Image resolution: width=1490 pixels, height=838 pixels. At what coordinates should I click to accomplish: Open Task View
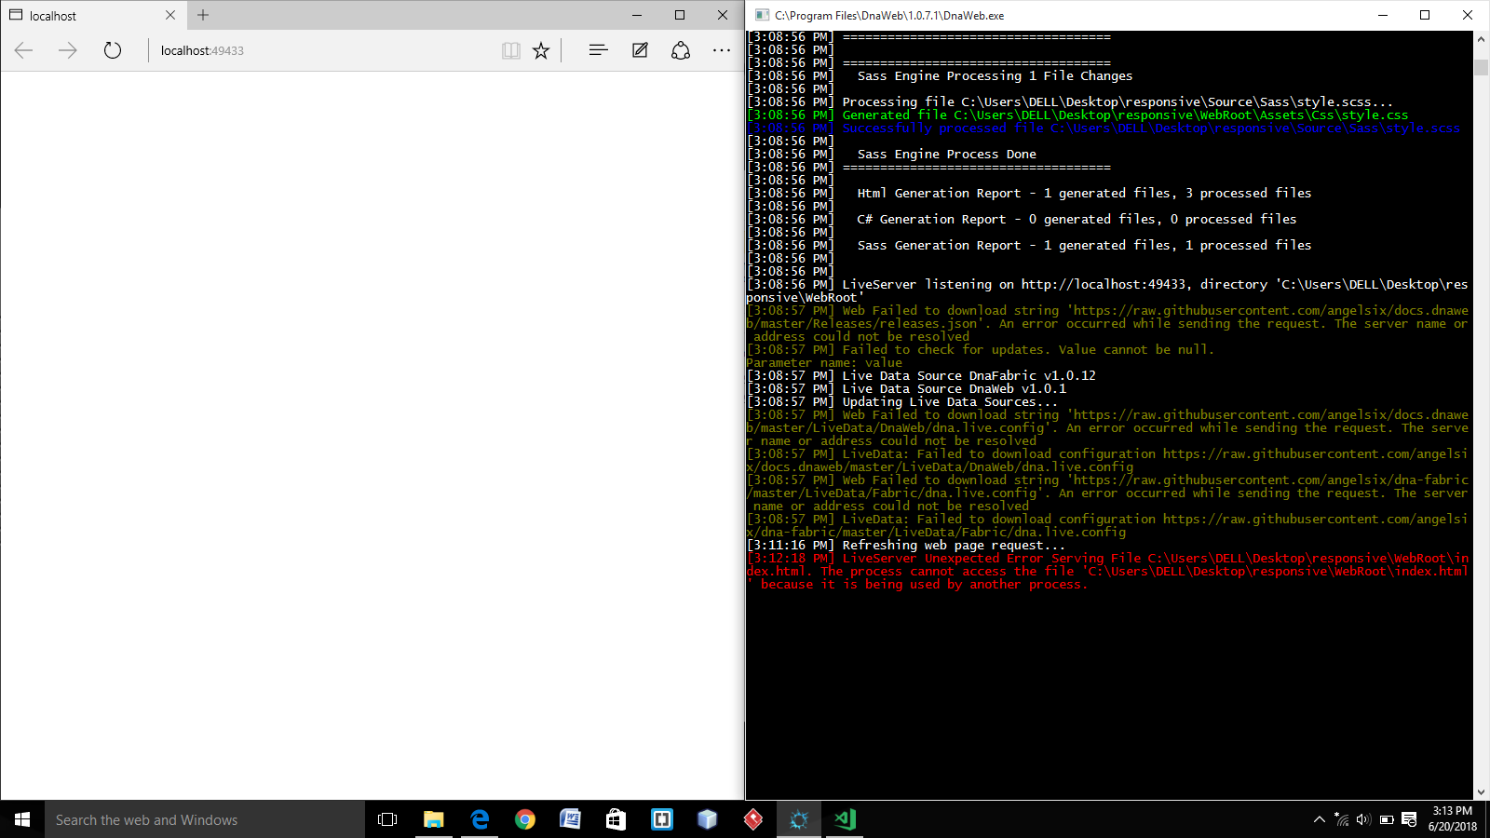(x=386, y=819)
